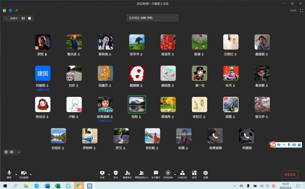Viewport: 305px width, 189px height.
Task: Click the red 结束会议 end meeting button
Action: 290,174
